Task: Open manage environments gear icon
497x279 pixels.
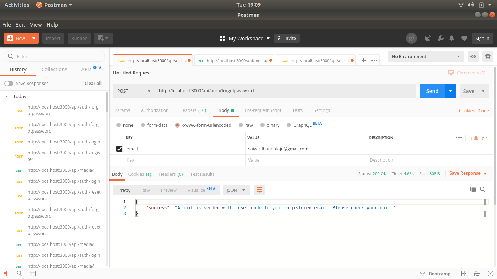Action: coord(488,56)
